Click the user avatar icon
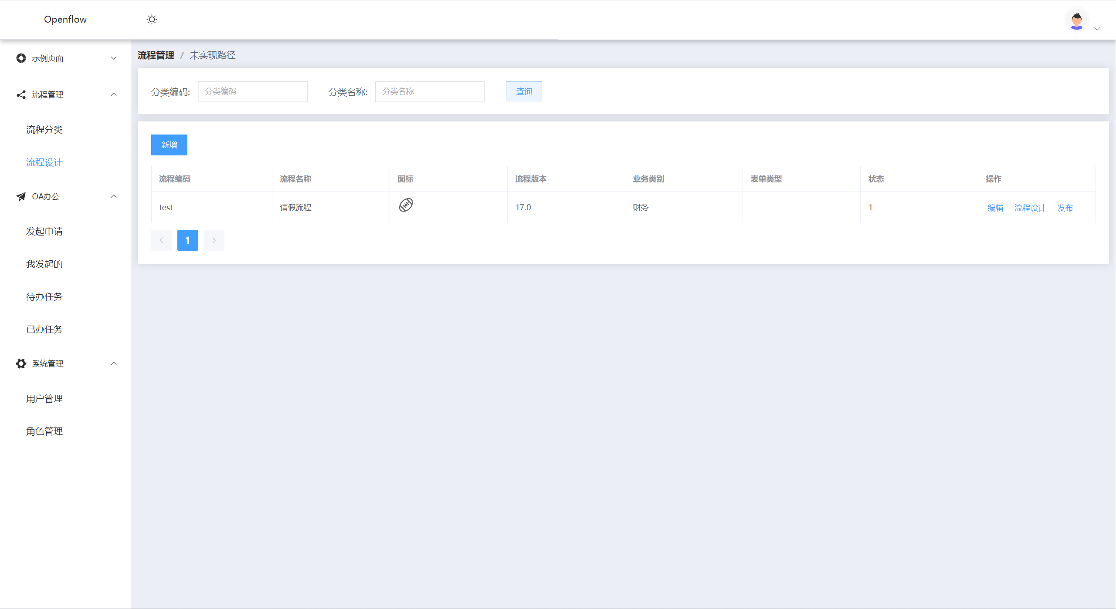1116x609 pixels. click(x=1076, y=20)
